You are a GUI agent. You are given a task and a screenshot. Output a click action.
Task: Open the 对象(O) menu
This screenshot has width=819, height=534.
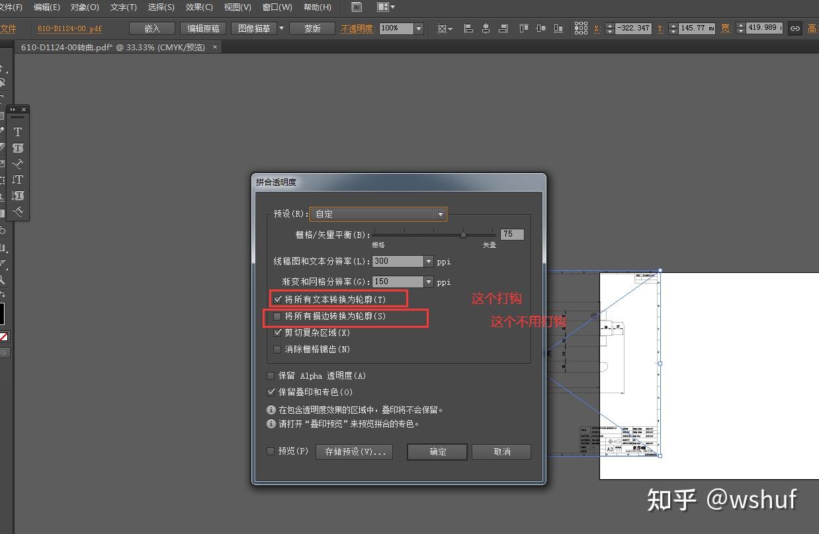click(85, 7)
